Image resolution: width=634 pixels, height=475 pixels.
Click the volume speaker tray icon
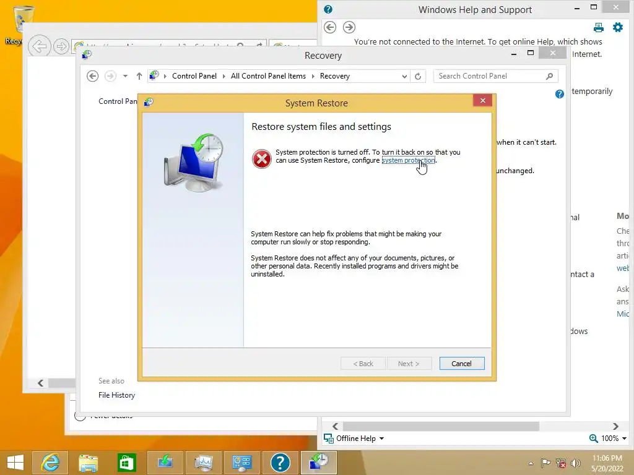point(575,463)
